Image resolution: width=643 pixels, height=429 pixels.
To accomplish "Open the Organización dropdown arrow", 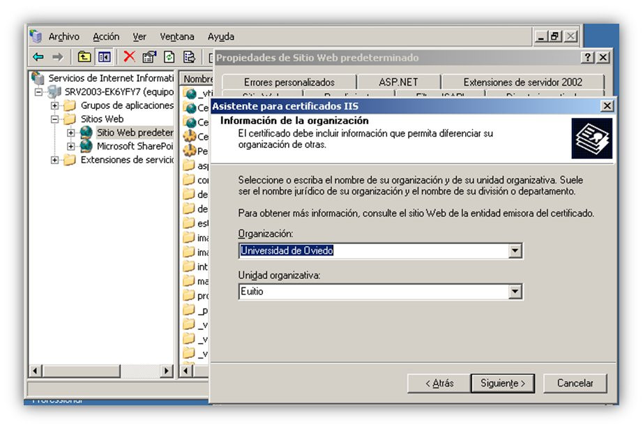I will [515, 250].
